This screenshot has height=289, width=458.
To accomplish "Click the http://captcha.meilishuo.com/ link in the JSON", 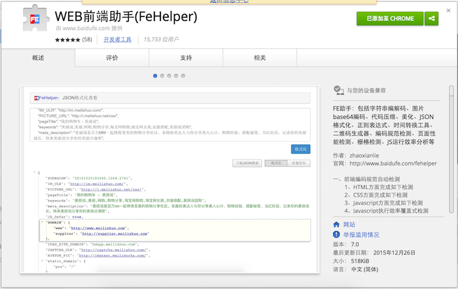I will click(113, 250).
